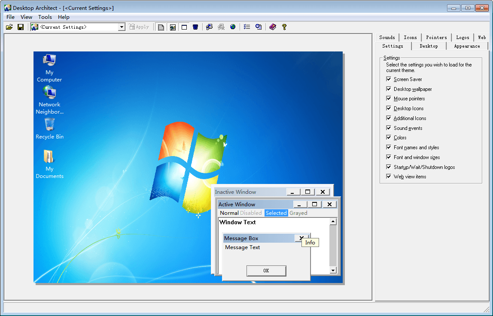Switch to the Icons tab
Screen dimensions: 493x316
tap(410, 37)
